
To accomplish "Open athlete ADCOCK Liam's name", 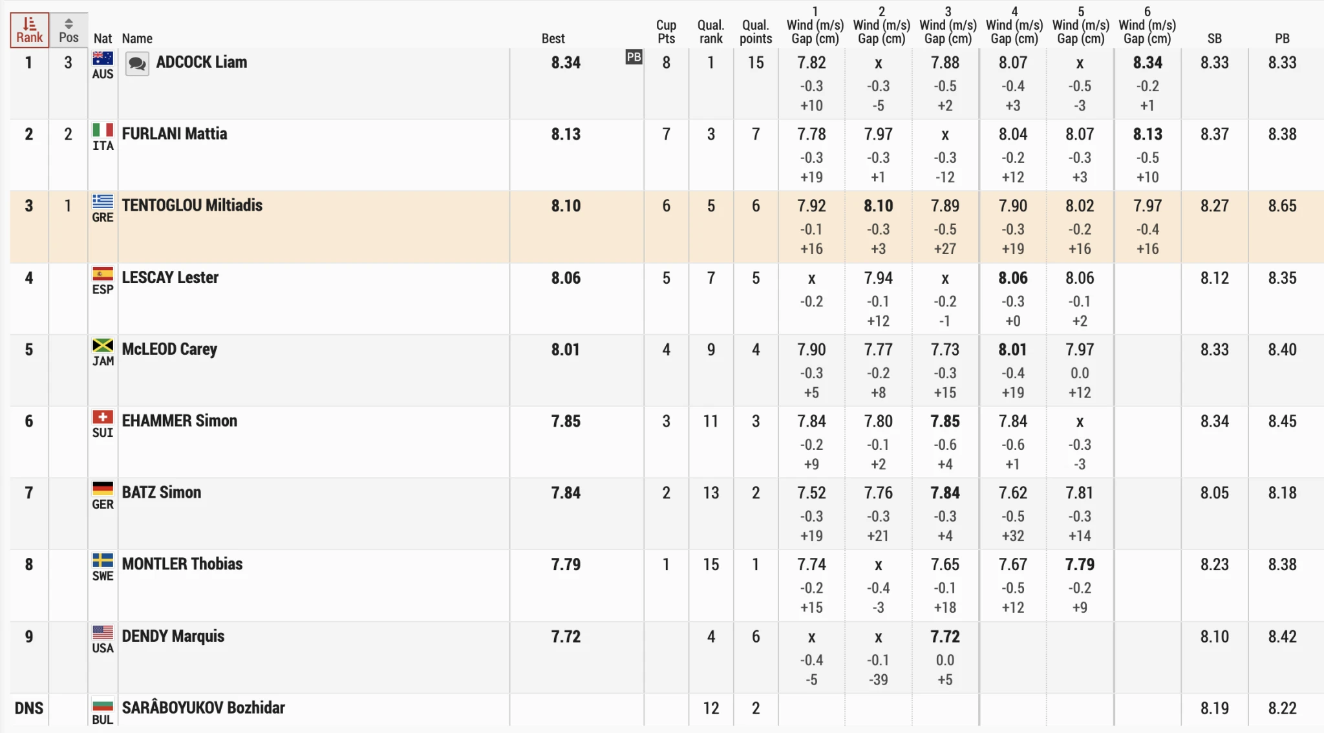I will coord(202,63).
